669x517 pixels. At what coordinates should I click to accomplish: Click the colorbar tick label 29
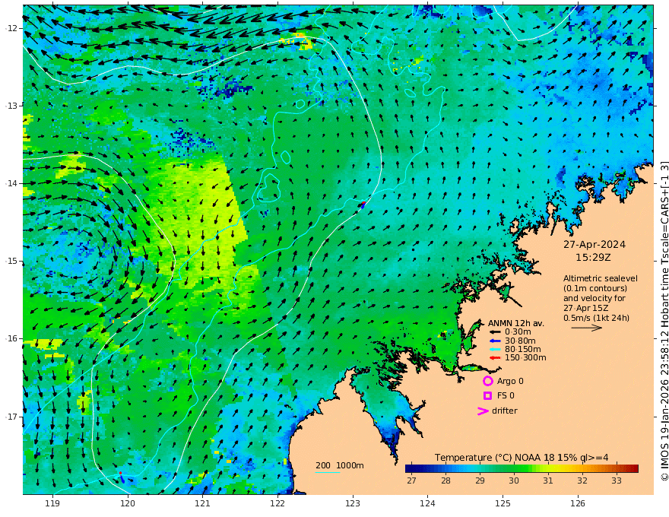[480, 481]
